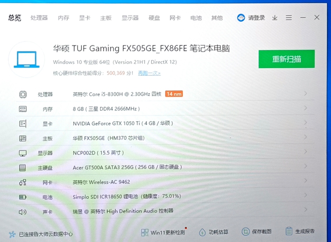Click the 请登录 login text
331x242 pixels.
[256, 18]
